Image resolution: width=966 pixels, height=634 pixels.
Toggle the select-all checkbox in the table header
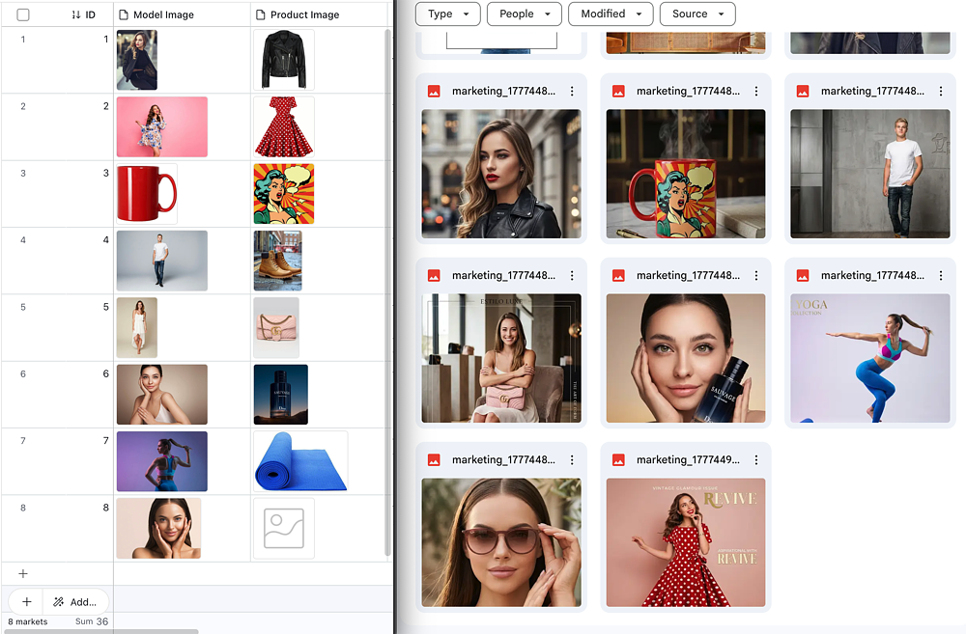[23, 14]
